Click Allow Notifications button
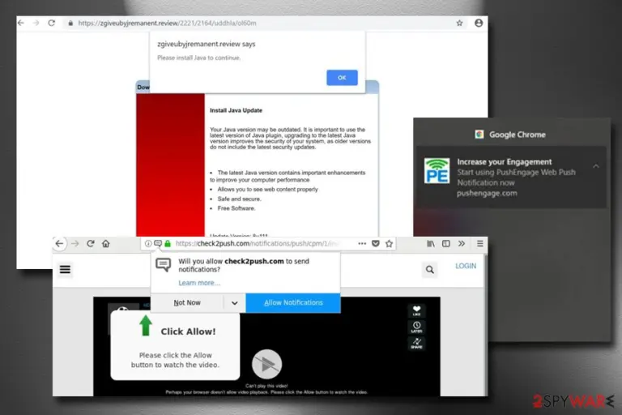Screen dimensions: 622x415 [x=293, y=302]
